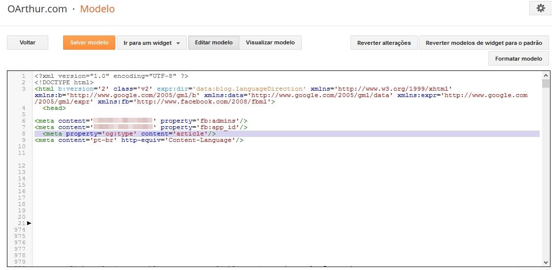552x270 pixels.
Task: Click the fb:admins meta tag line
Action: click(x=141, y=121)
